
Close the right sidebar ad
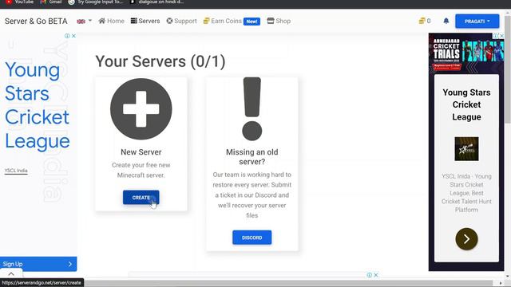[502, 36]
